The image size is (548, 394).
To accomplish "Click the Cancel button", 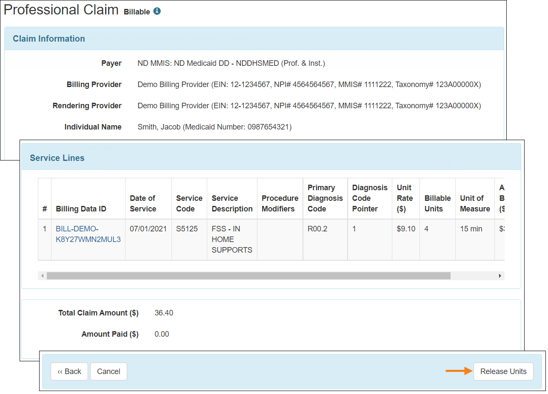I will pos(108,371).
